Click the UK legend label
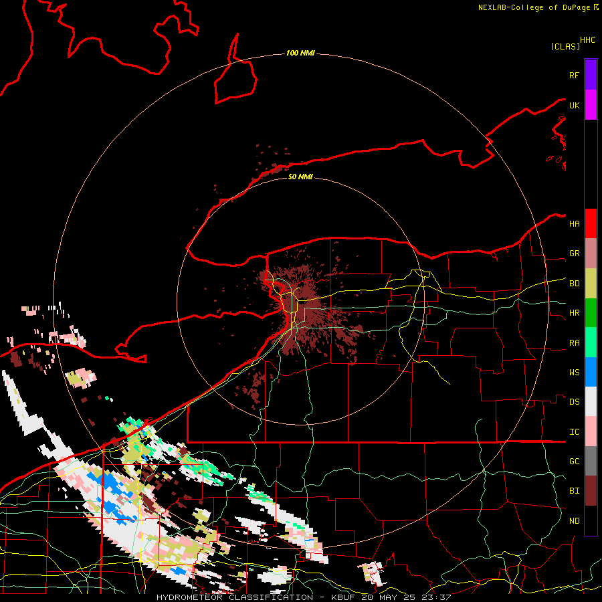The width and height of the screenshot is (602, 602). point(574,105)
